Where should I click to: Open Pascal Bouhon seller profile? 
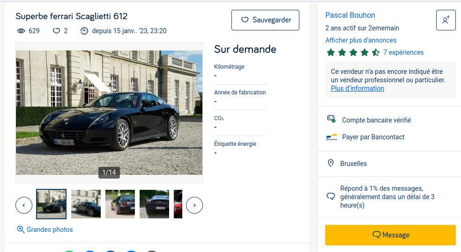coord(350,15)
